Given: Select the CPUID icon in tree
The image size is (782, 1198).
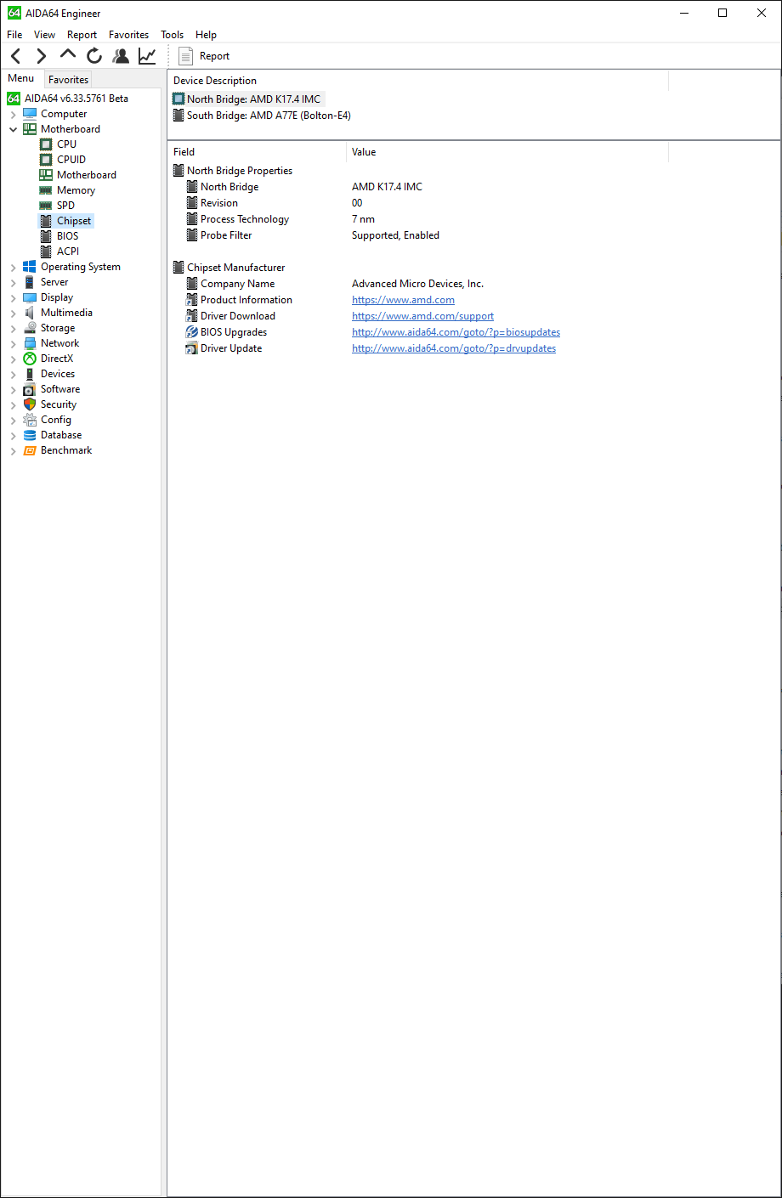Looking at the screenshot, I should (x=46, y=160).
